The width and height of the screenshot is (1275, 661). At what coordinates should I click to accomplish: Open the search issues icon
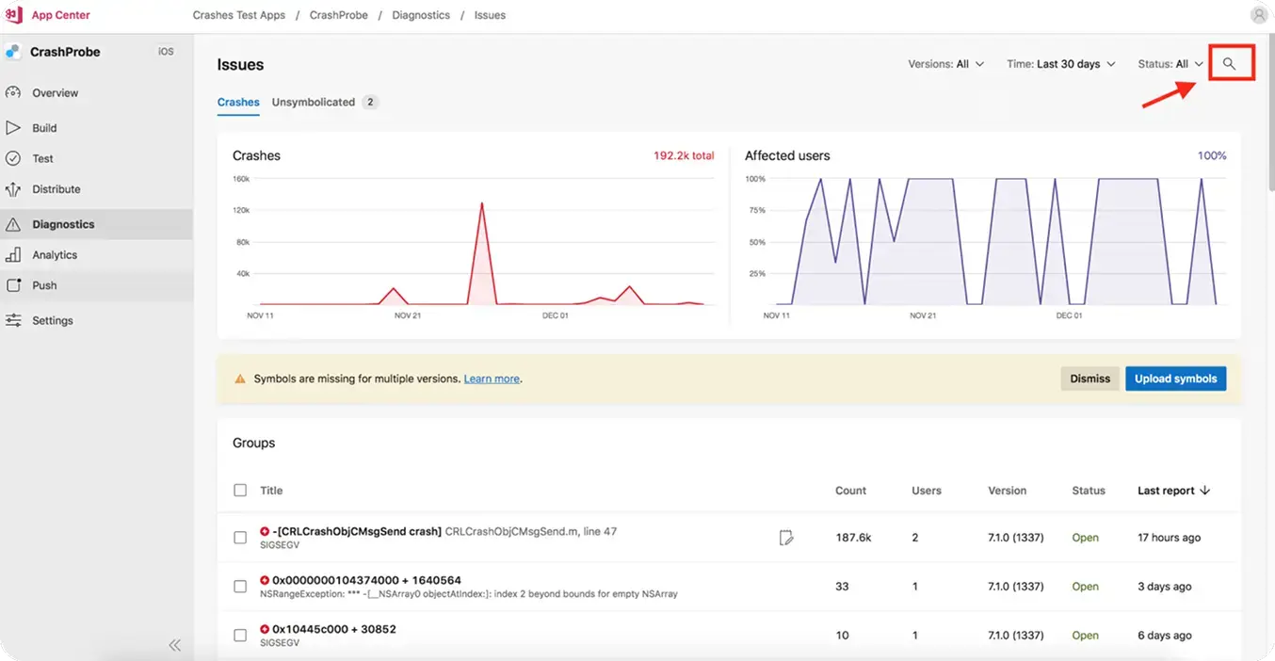coord(1230,63)
